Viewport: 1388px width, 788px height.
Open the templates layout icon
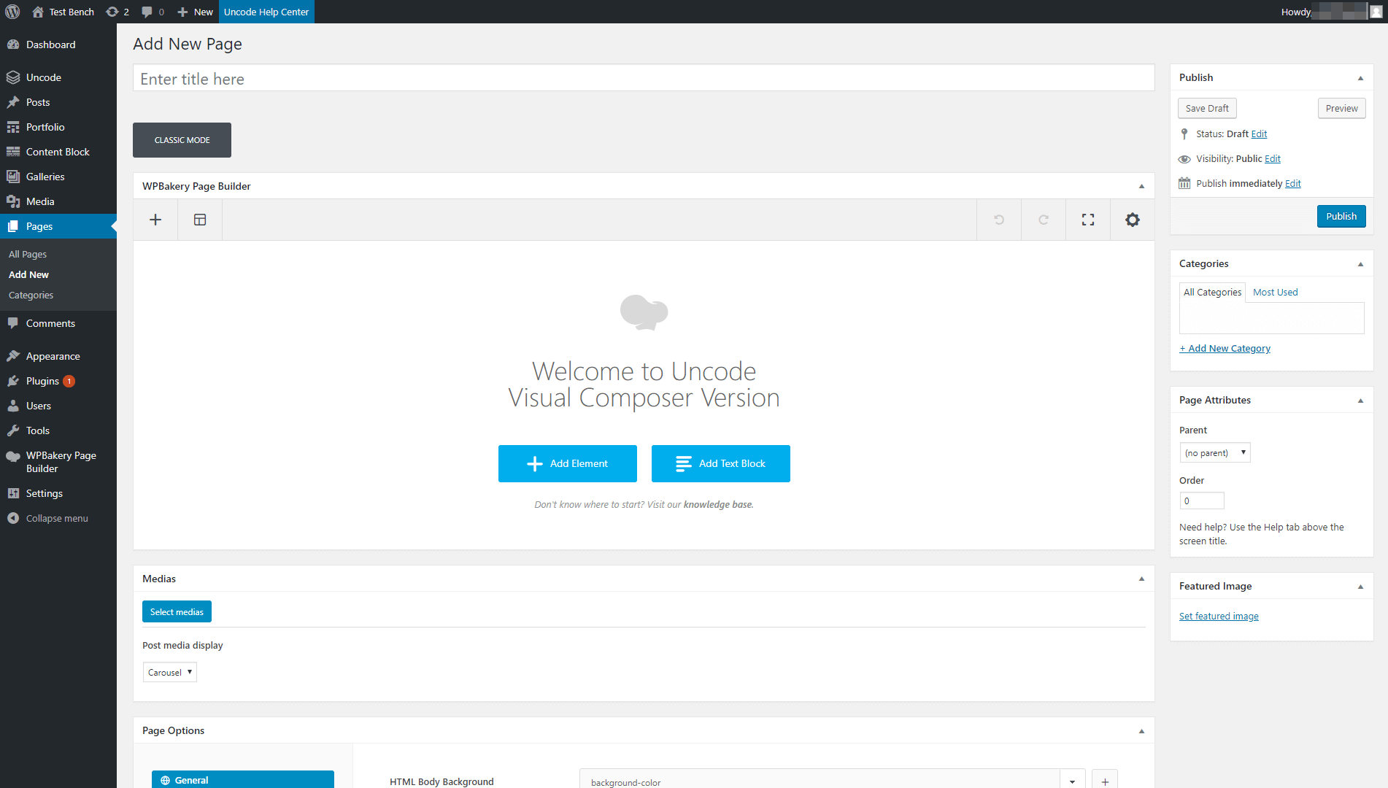pos(200,220)
